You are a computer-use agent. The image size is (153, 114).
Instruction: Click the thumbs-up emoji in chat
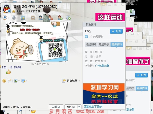[x=9, y=72]
